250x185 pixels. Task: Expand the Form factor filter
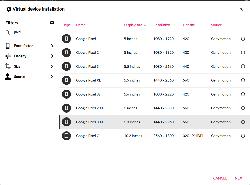point(52,46)
